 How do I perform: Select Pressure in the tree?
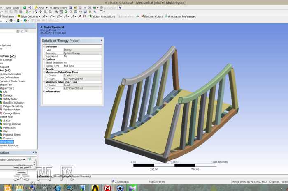[8, 138]
